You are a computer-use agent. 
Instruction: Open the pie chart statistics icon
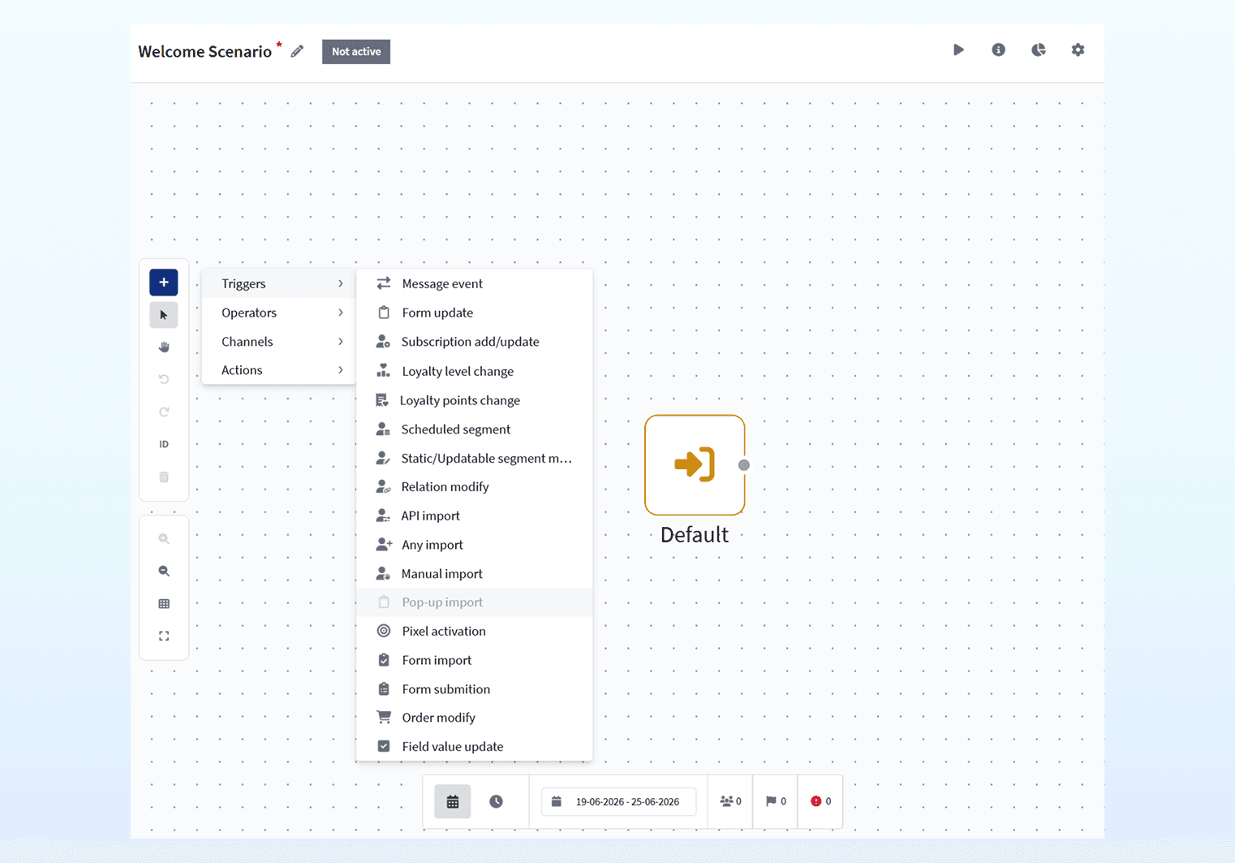(1038, 50)
